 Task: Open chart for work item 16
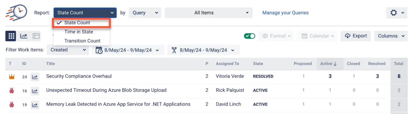point(35,91)
